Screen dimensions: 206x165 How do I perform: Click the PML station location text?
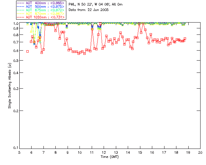pos(96,4)
